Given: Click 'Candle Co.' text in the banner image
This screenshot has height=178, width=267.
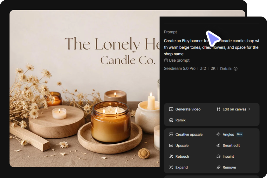Looking at the screenshot, I should 128,60.
